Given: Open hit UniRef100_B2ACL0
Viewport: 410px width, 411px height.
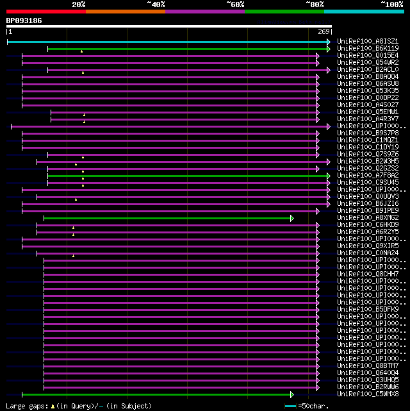Looking at the screenshot, I should pyautogui.click(x=368, y=70).
